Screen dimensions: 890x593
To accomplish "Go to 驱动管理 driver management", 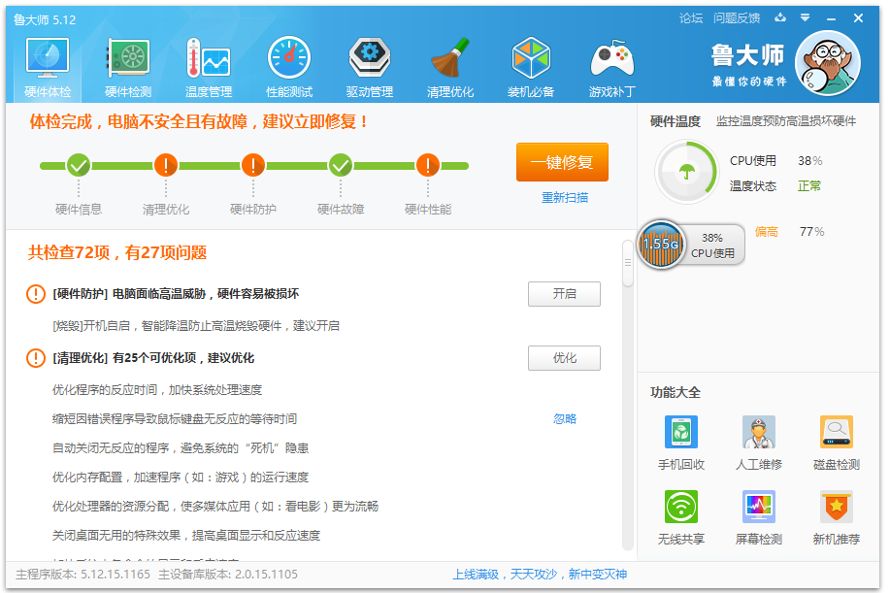I will [369, 68].
